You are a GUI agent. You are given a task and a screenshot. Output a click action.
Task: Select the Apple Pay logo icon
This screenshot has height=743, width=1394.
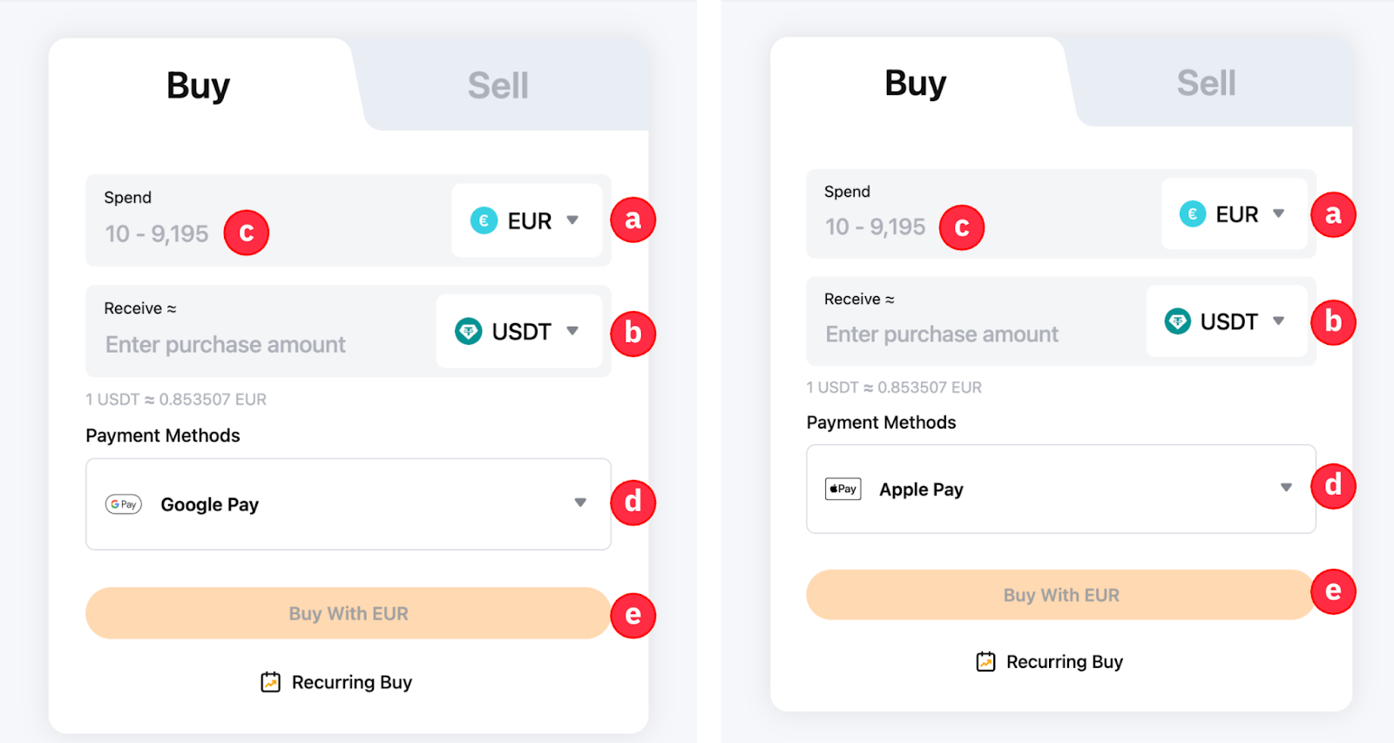[842, 489]
